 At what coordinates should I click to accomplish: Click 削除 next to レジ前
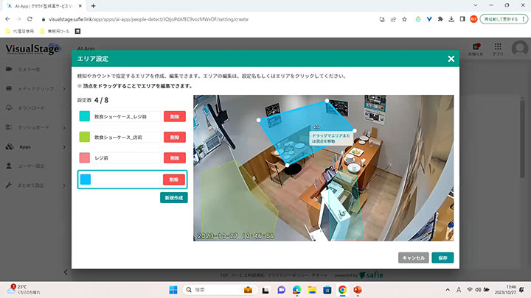point(174,157)
